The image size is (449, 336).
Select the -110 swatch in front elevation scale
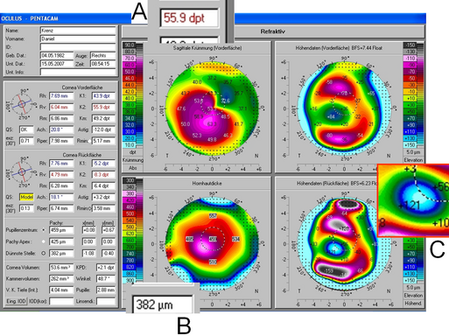pos(410,59)
